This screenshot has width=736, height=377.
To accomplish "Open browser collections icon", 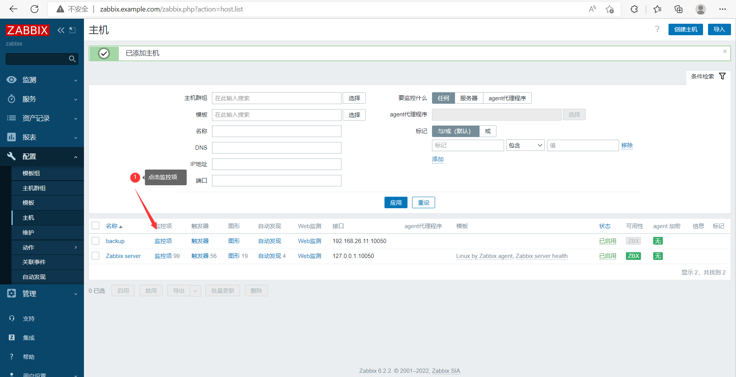I will 678,9.
